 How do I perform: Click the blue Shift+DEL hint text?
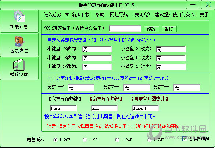(100, 116)
